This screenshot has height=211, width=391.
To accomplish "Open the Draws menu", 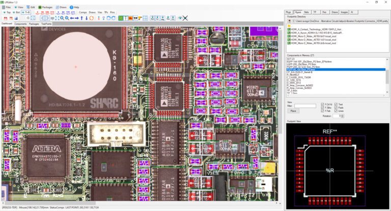I will pos(61,7).
